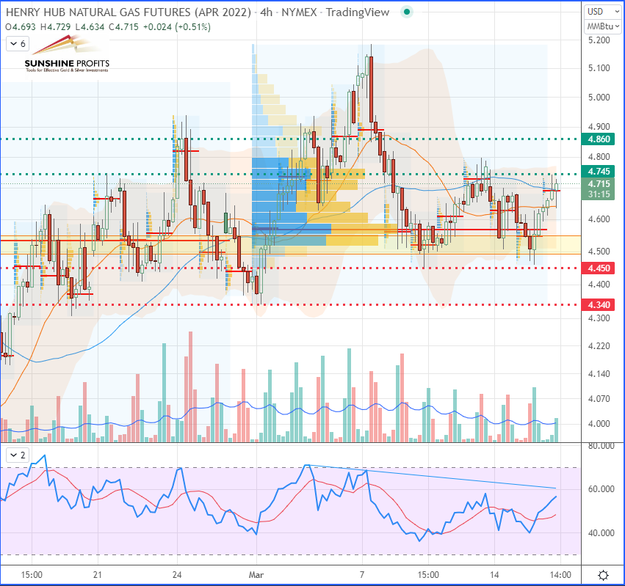Click the green market status dot

(407, 12)
